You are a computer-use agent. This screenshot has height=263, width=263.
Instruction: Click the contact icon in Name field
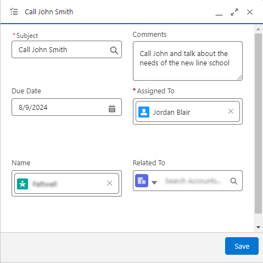coord(23,184)
